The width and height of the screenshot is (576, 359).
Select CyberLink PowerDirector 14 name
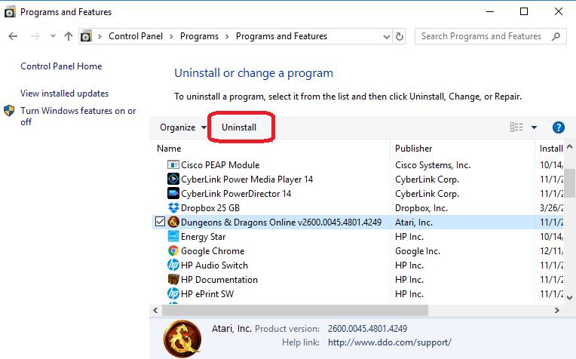236,194
